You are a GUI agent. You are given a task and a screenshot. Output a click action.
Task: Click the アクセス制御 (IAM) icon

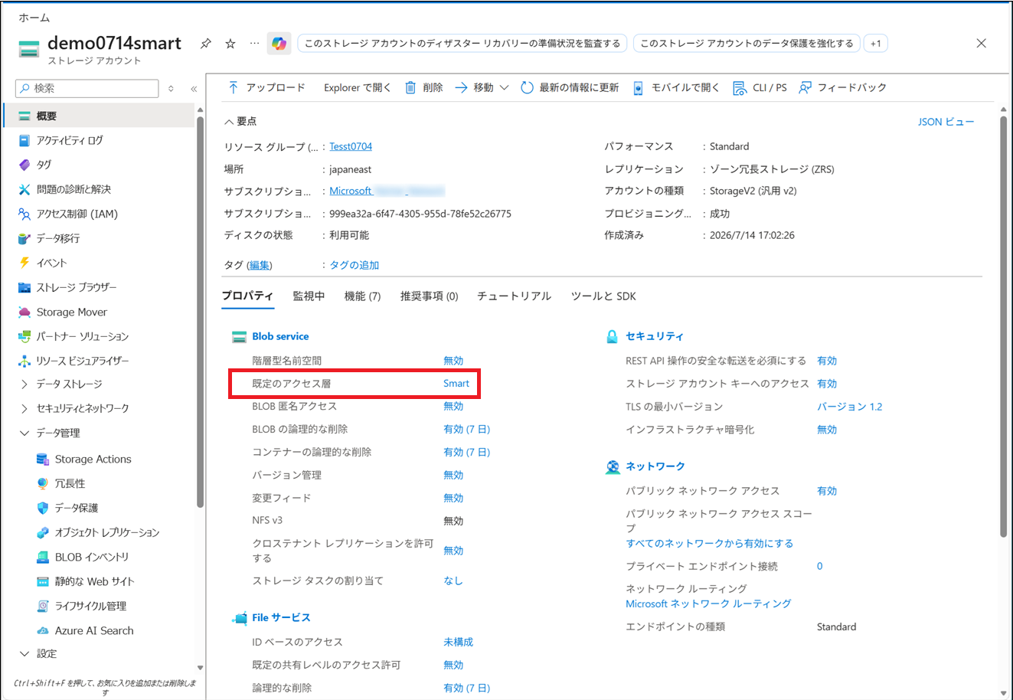(25, 214)
